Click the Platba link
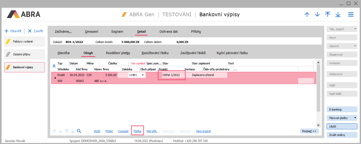The image size is (361, 144). (x=137, y=131)
